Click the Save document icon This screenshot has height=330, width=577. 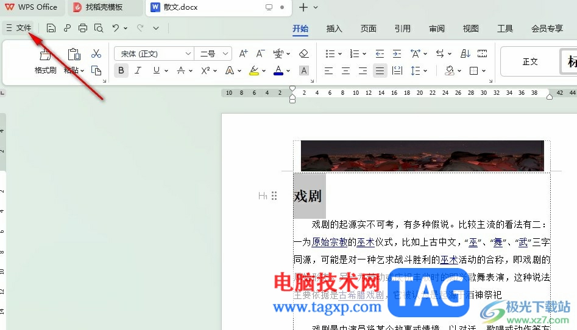coord(51,29)
